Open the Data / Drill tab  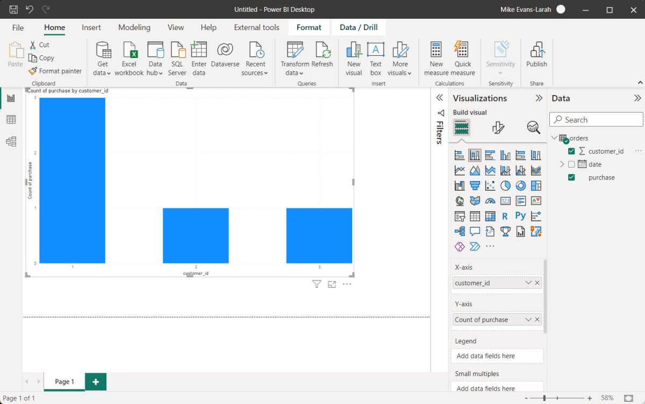[x=359, y=27]
